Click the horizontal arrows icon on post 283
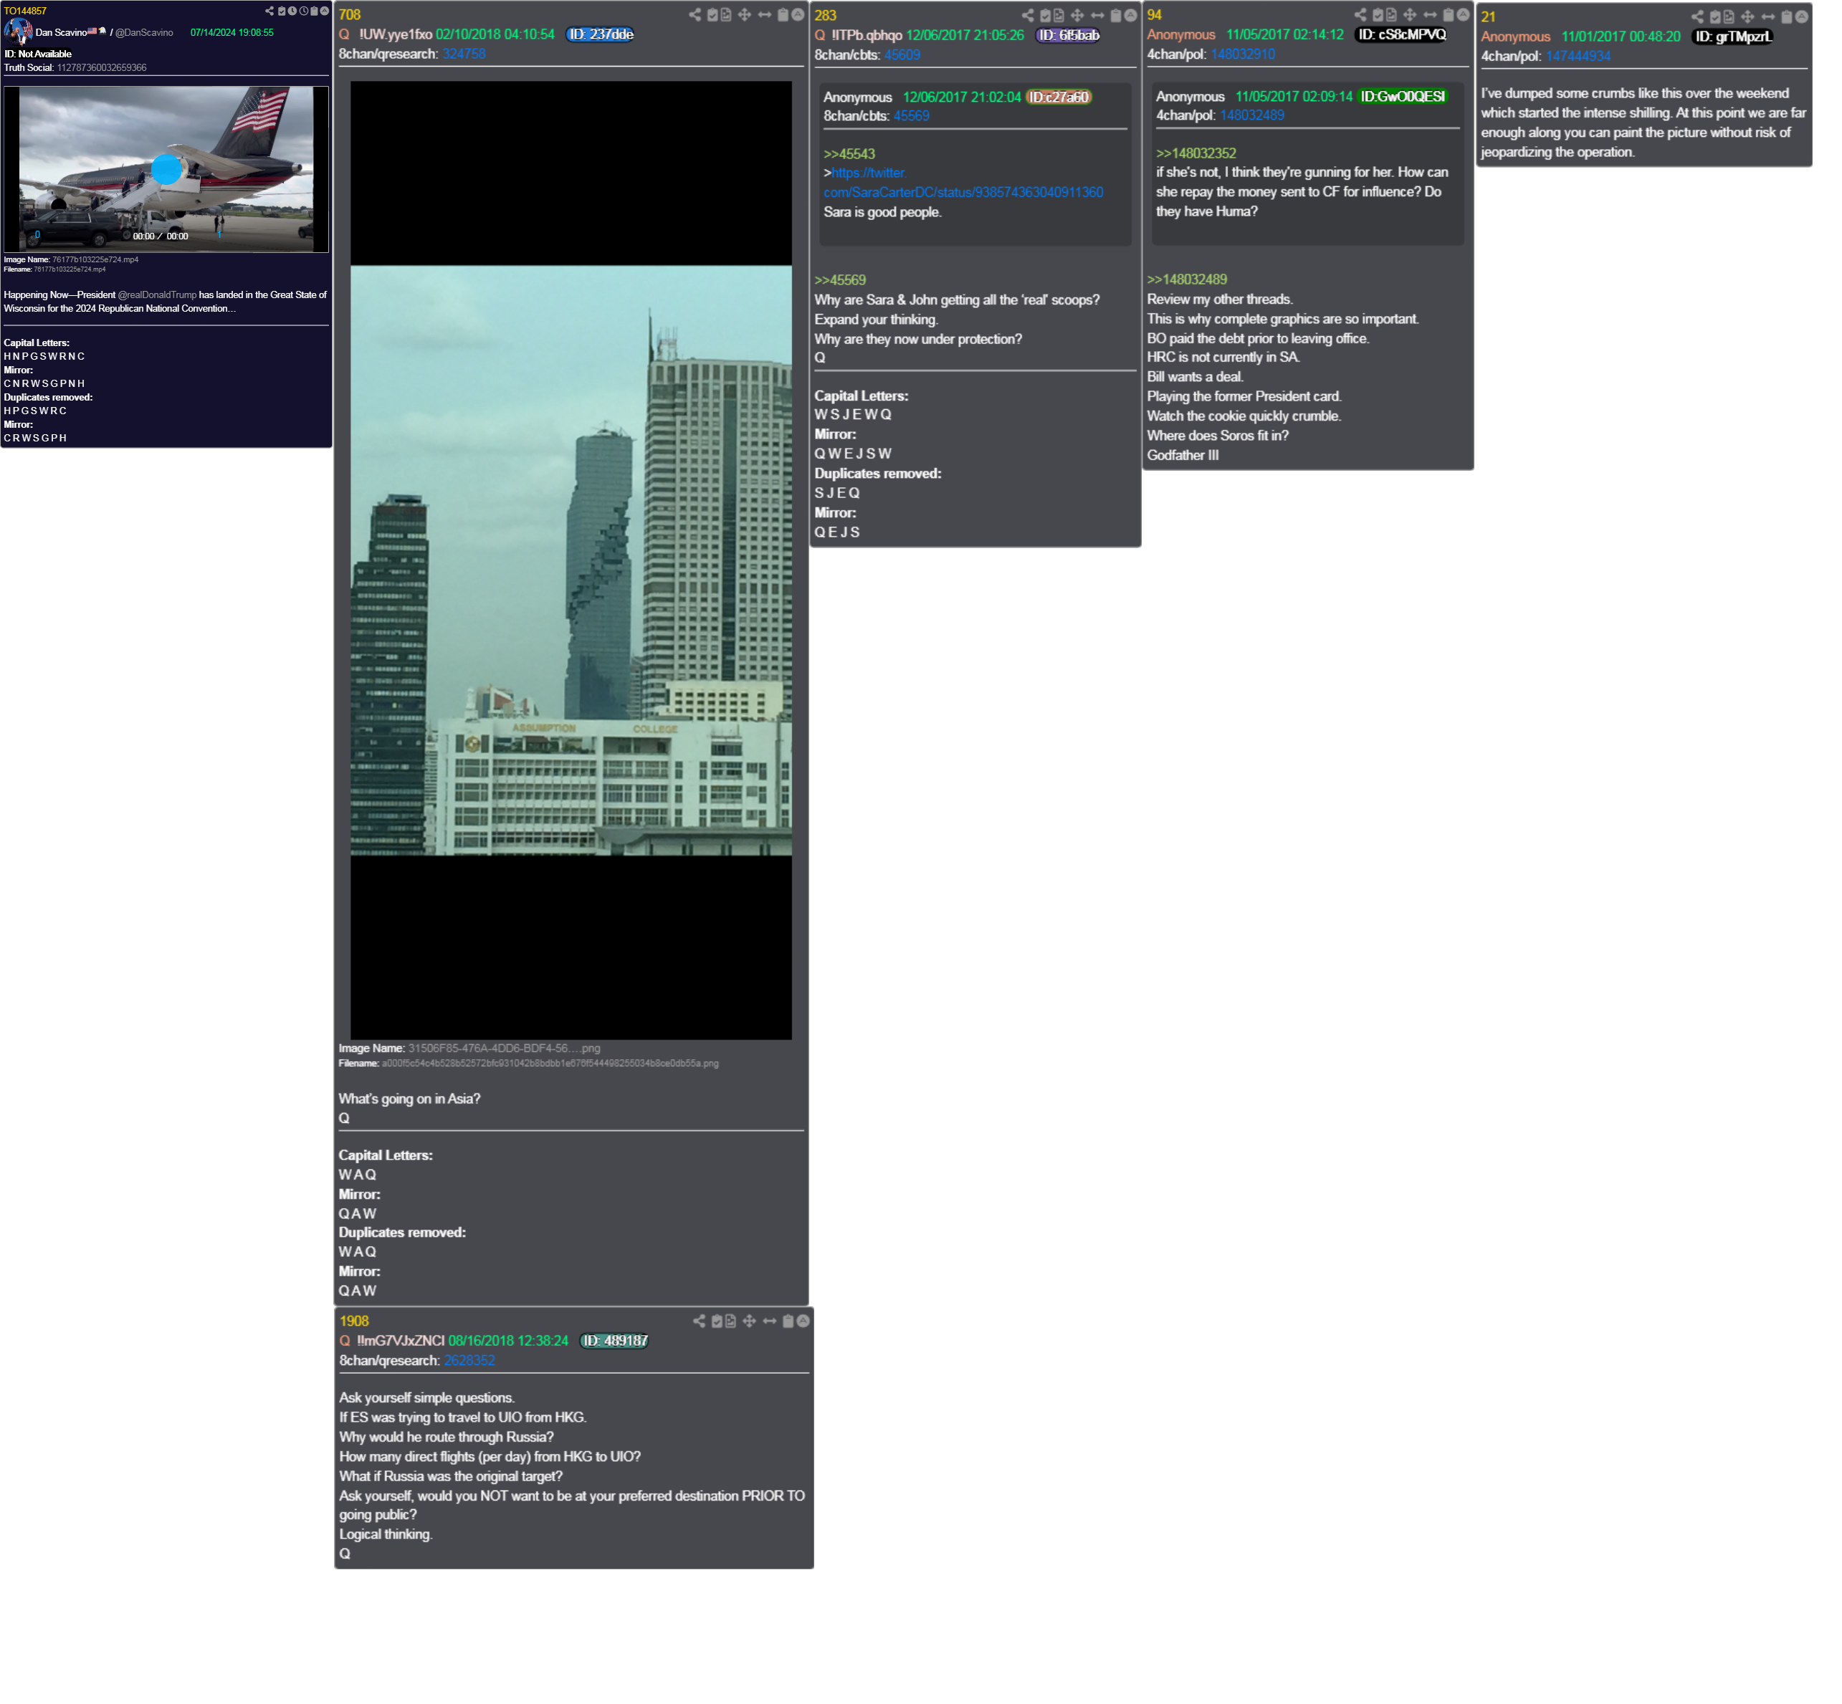1842x1704 pixels. pyautogui.click(x=1097, y=16)
